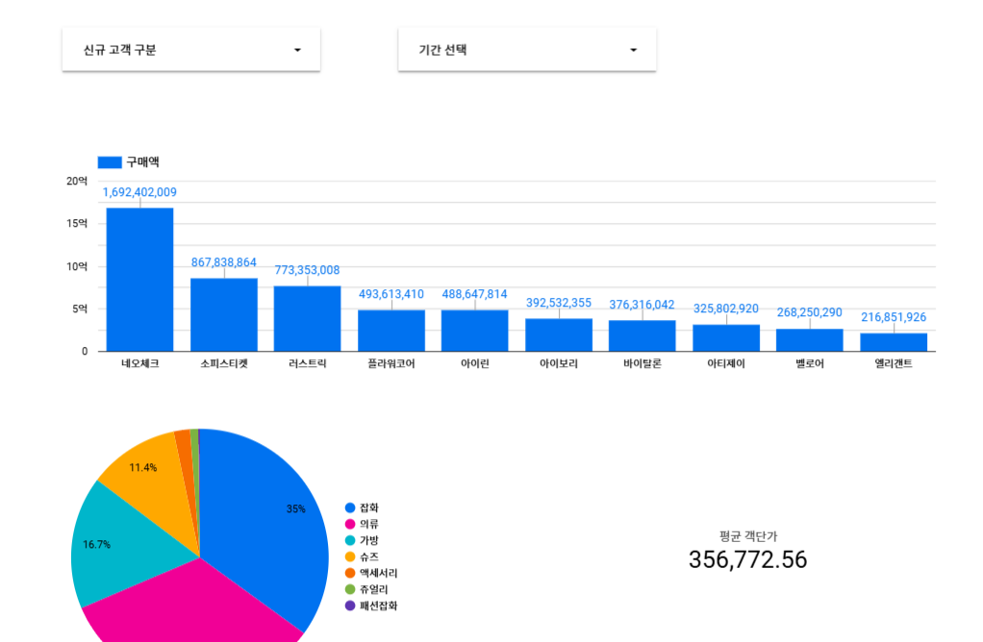
Task: Click the 의류 pink legend dot
Action: tap(350, 524)
